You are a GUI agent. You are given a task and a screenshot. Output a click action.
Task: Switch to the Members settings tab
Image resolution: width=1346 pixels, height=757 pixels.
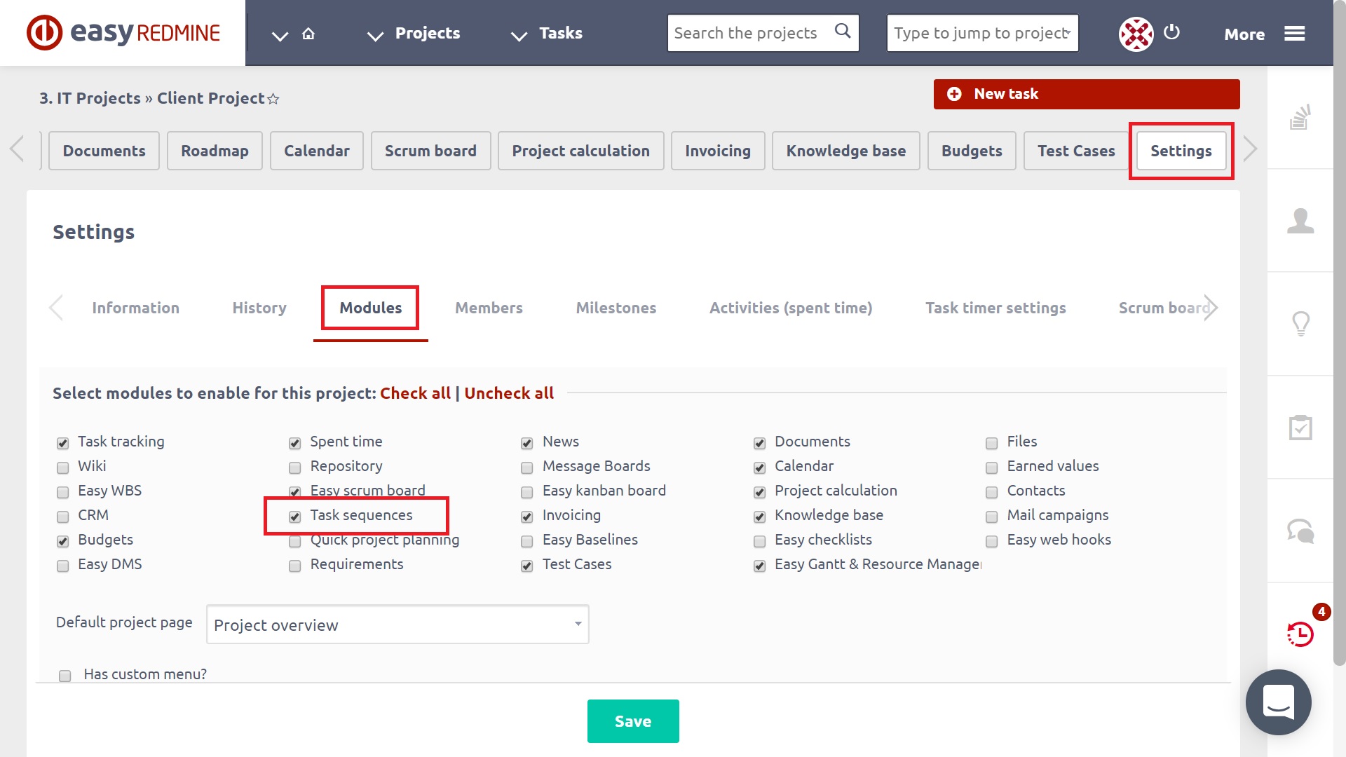489,308
